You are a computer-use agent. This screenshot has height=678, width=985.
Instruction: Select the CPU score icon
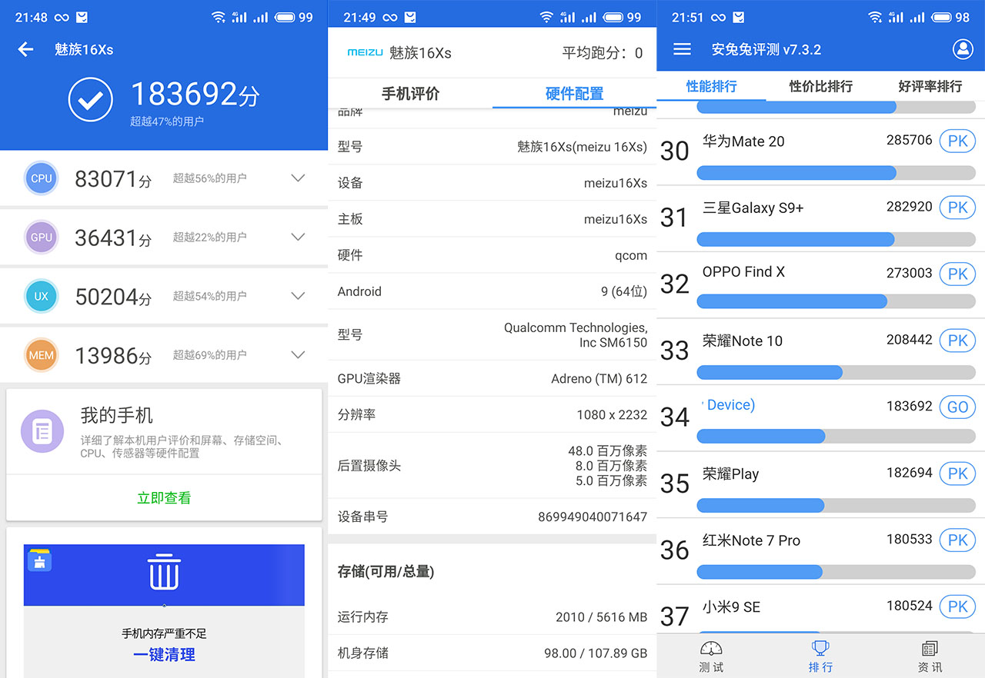[x=41, y=178]
